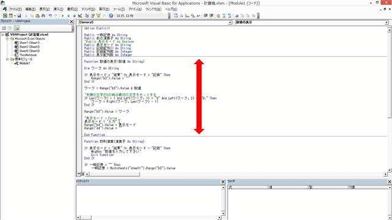This screenshot has height=220, width=392.
Task: Open Help with blue question mark icon
Action: tap(111, 15)
